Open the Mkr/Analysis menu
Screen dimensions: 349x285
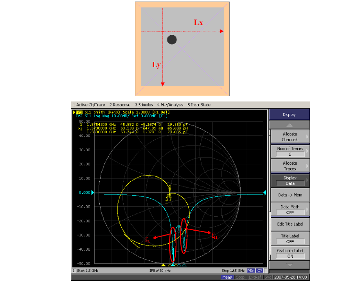(x=171, y=105)
